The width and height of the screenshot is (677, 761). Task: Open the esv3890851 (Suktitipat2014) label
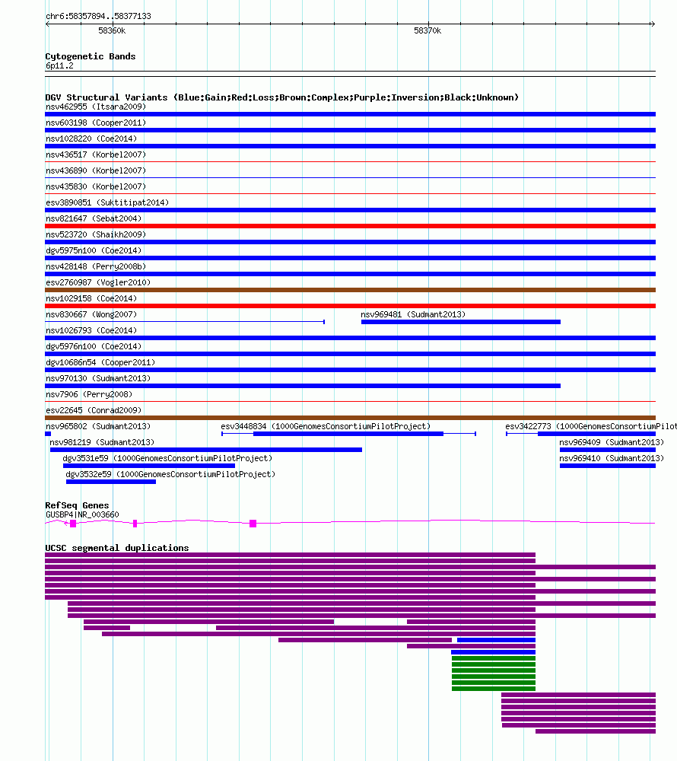[x=107, y=203]
